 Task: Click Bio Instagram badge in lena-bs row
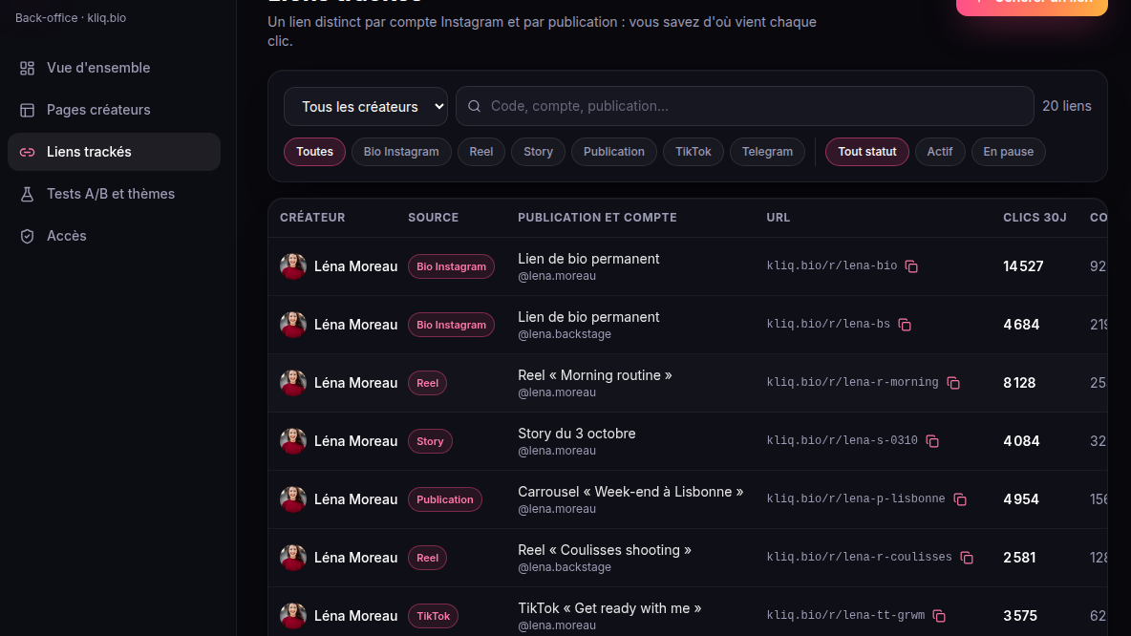click(452, 325)
